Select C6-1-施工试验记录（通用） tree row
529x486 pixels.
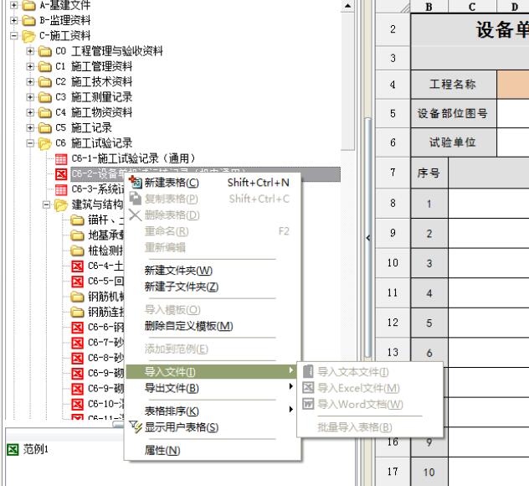(134, 158)
